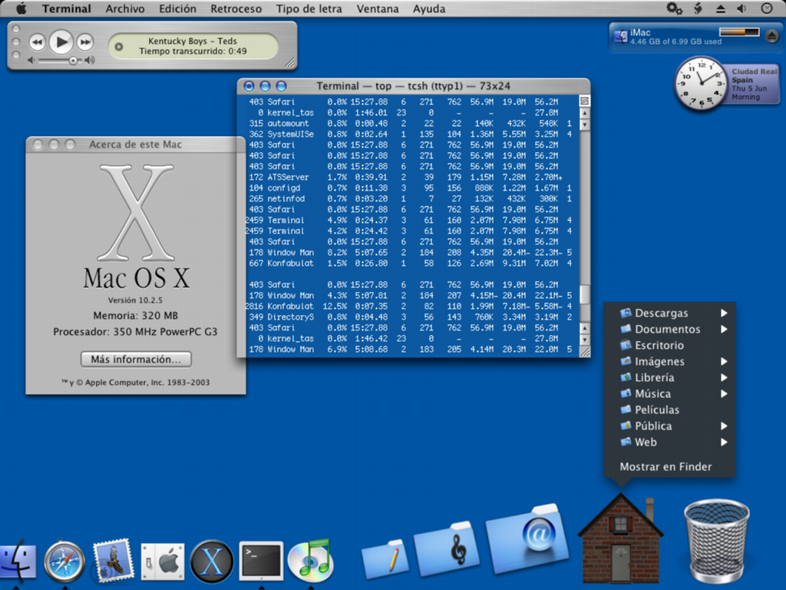Open the Finder icon in the Dock
Viewport: 786px width, 590px height.
pos(18,561)
